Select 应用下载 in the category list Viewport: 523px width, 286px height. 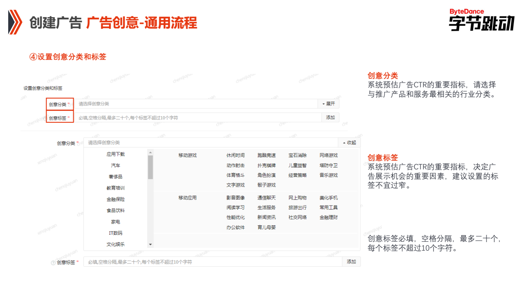(x=116, y=154)
